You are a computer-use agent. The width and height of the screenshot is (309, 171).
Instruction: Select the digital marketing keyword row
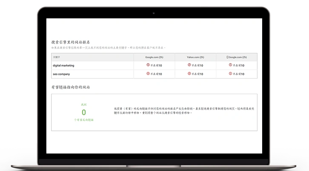(65, 65)
